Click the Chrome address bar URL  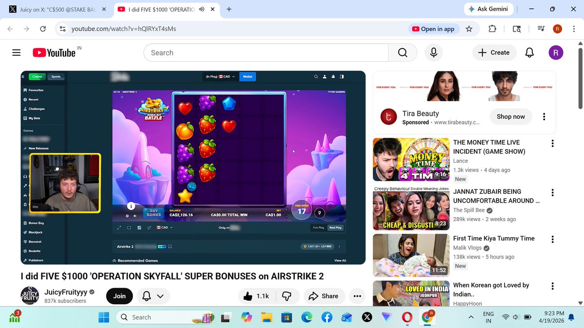point(124,29)
